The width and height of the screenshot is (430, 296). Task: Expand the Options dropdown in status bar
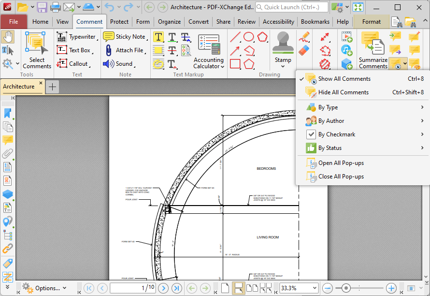point(44,288)
